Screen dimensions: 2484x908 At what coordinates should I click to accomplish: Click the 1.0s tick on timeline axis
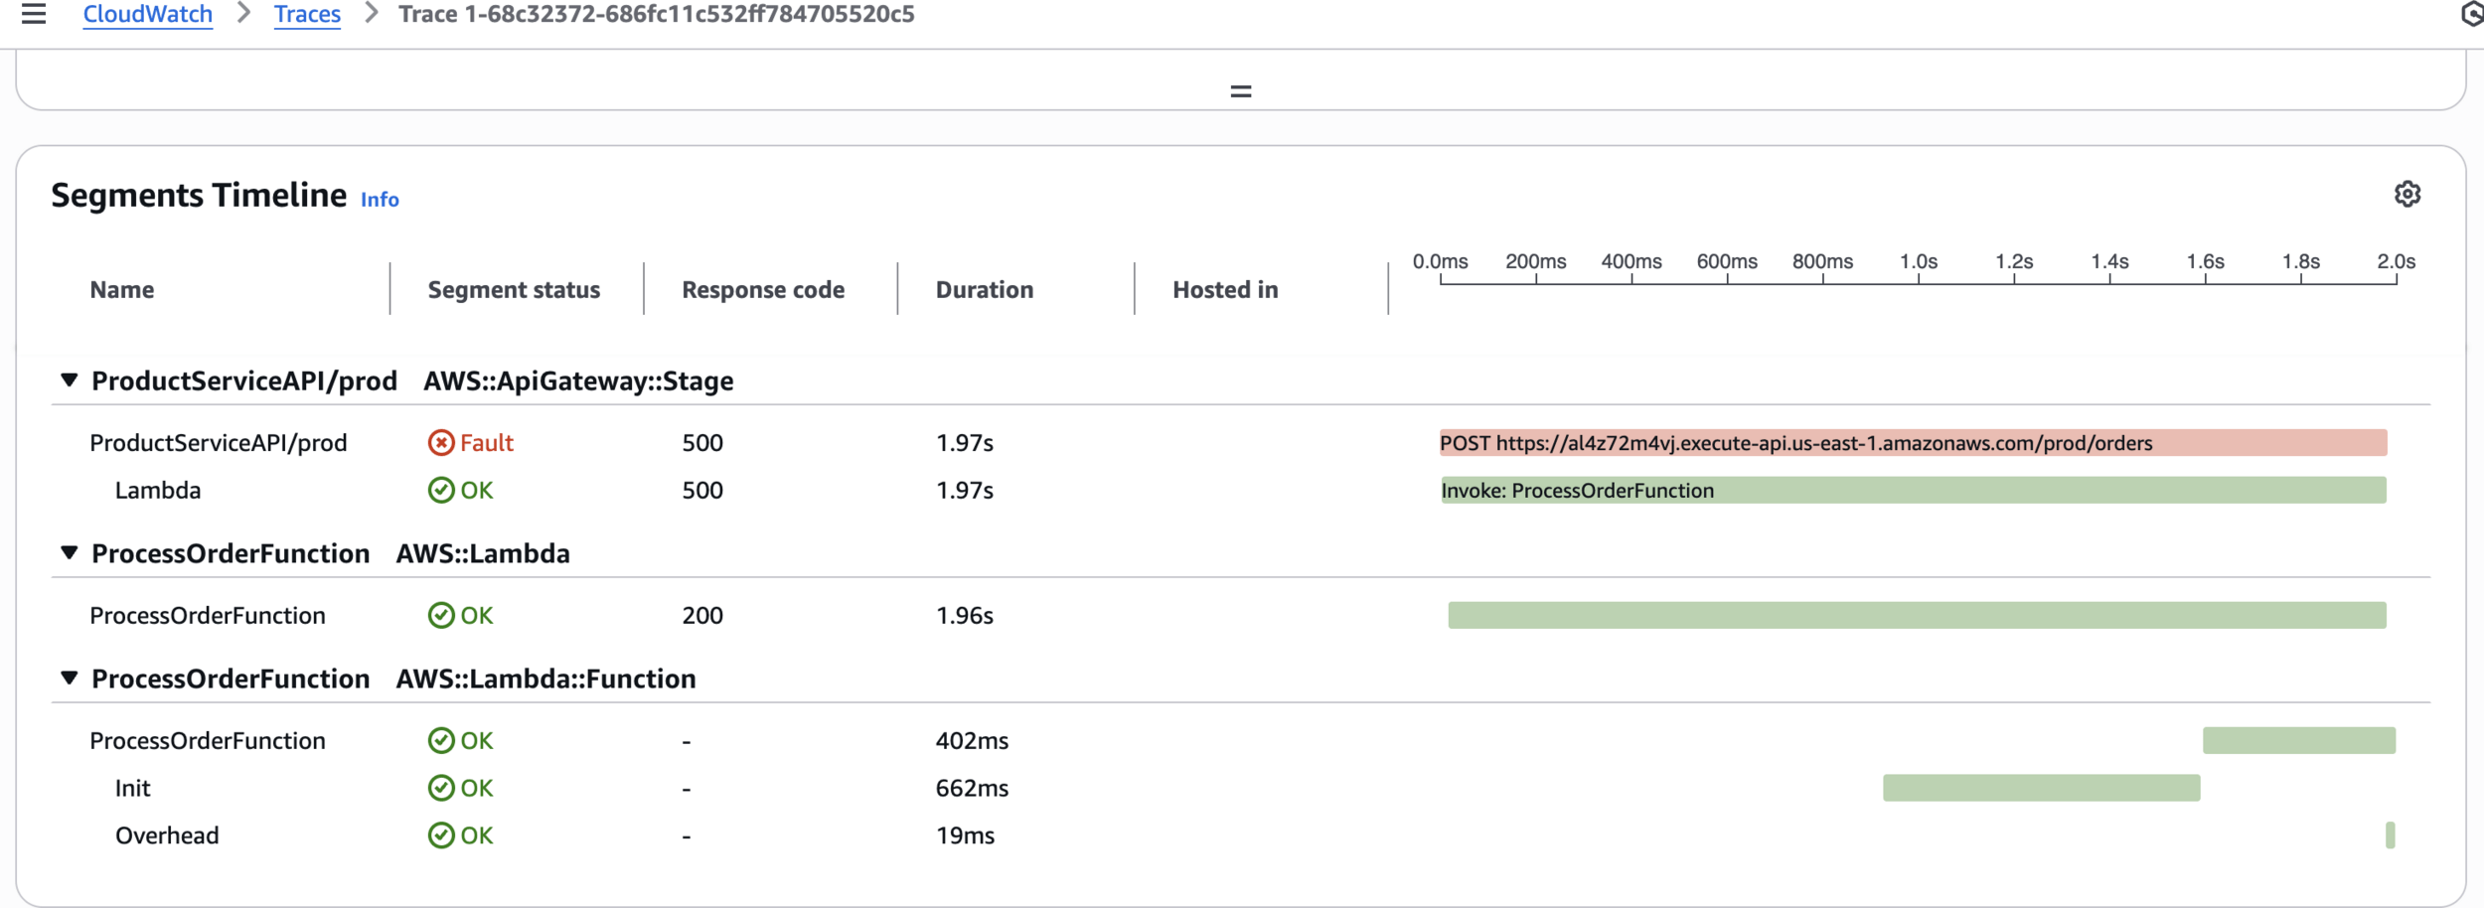1919,261
